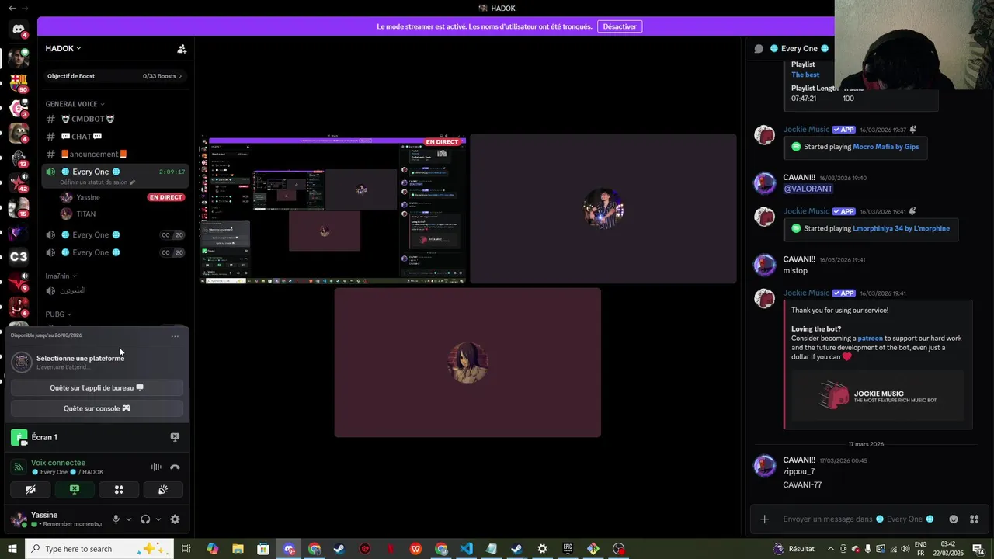The image size is (994, 559).
Task: Disconnect from voice with hang-up icon
Action: coord(175,467)
